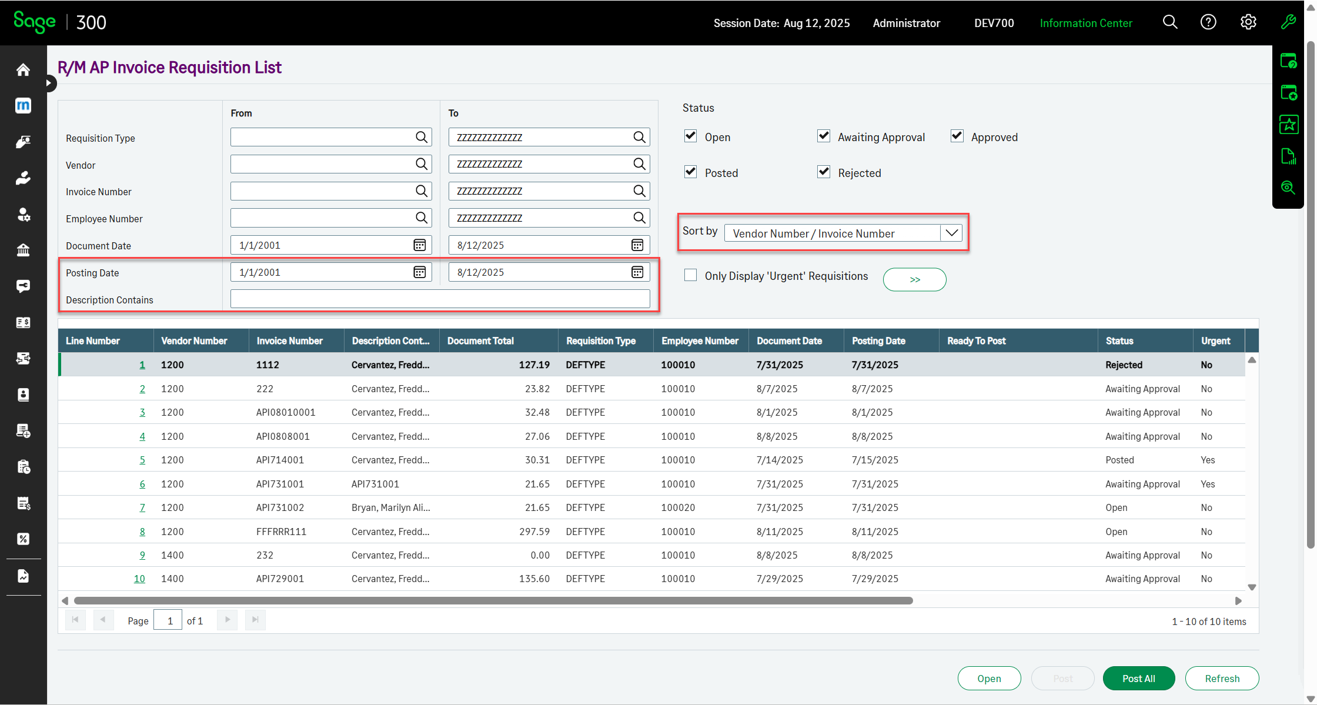Open the hand holding item sidebar icon
1317x705 pixels.
[x=23, y=178]
